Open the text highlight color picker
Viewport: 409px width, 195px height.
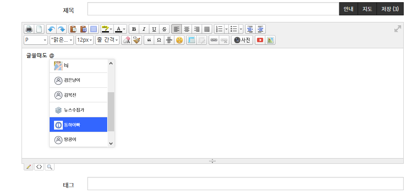(107, 29)
